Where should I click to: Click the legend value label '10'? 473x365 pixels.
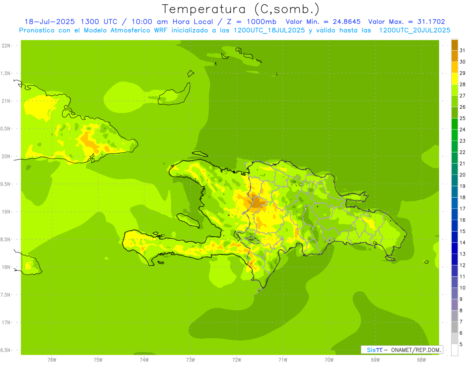[x=463, y=288]
